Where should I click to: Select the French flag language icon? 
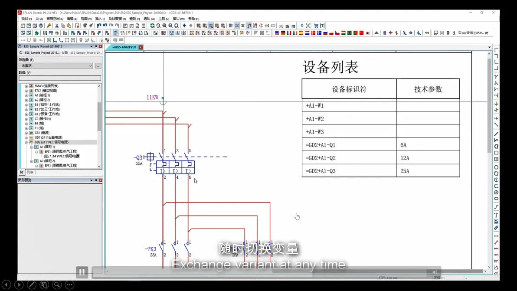click(x=289, y=33)
